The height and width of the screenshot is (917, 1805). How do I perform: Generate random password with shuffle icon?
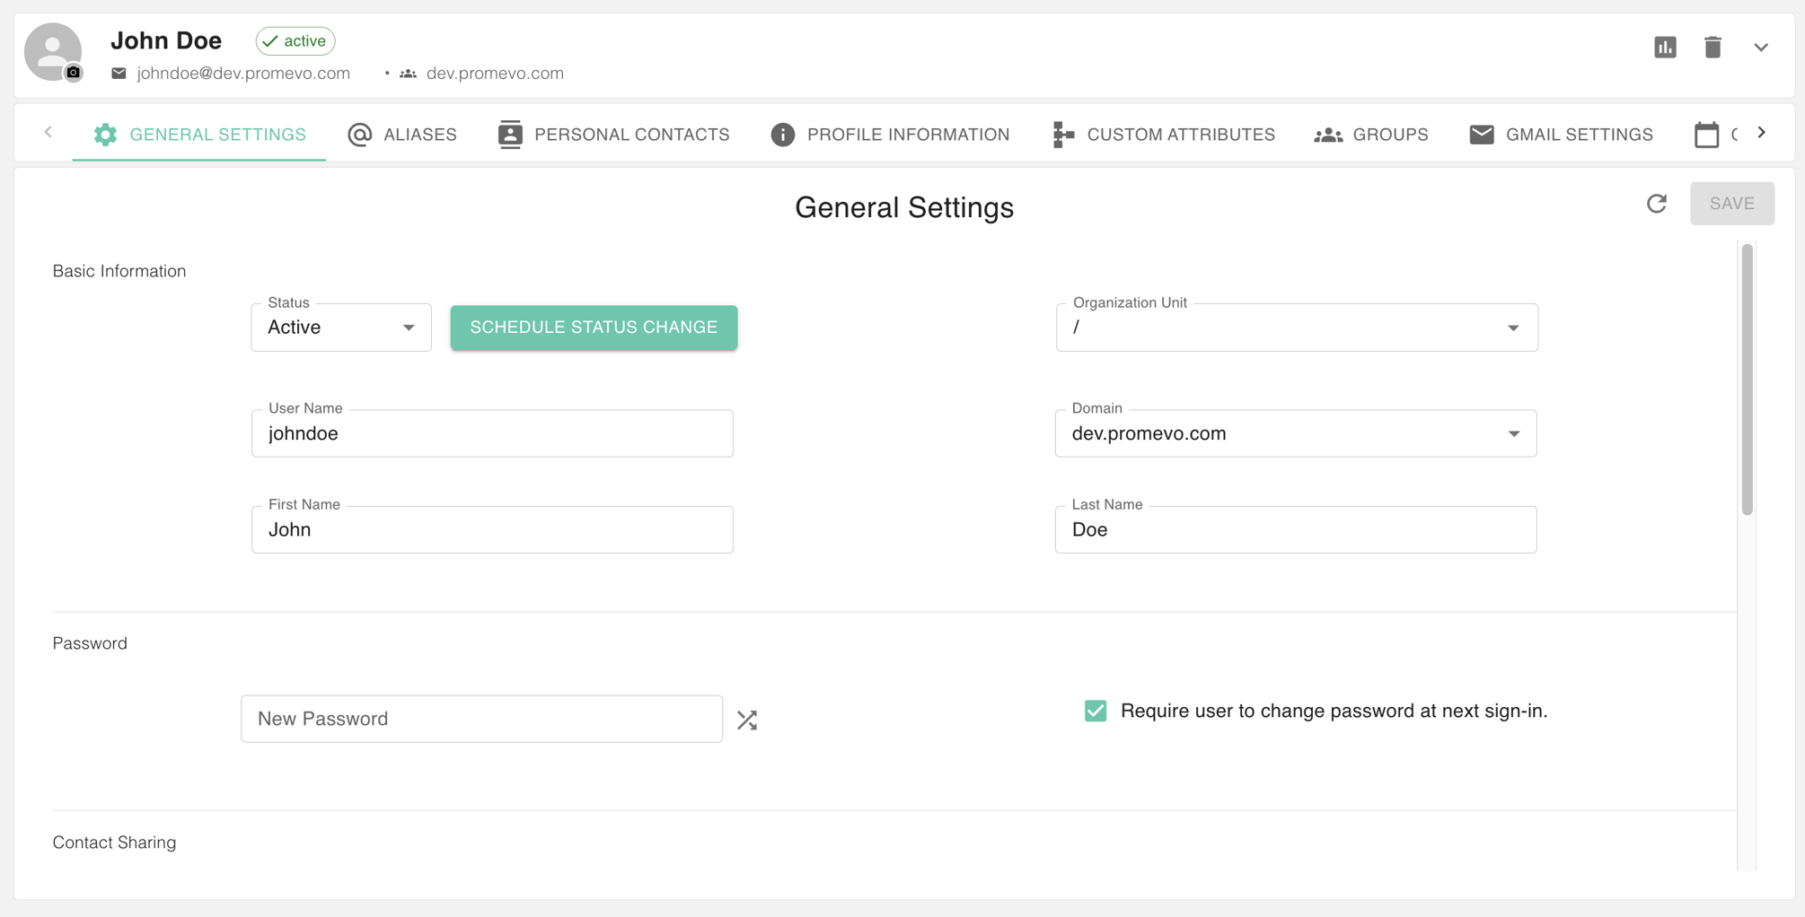coord(747,720)
